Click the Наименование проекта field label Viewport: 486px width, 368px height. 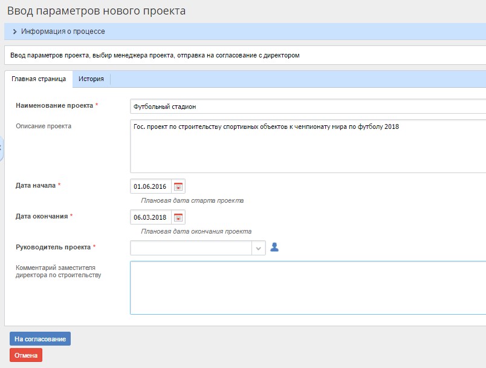tap(54, 105)
